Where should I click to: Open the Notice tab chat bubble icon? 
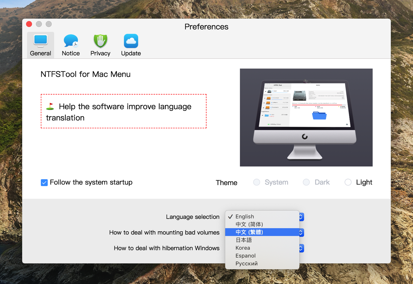[x=71, y=41]
